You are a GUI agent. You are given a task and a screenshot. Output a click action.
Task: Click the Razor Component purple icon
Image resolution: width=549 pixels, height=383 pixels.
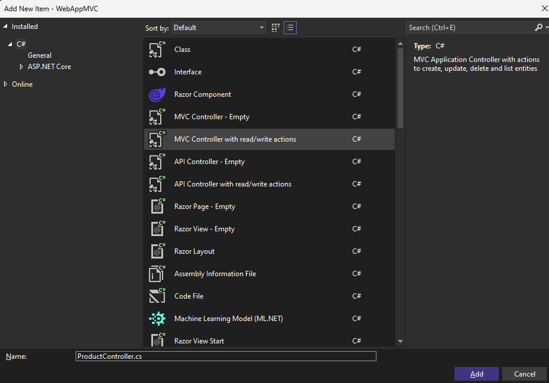(157, 94)
